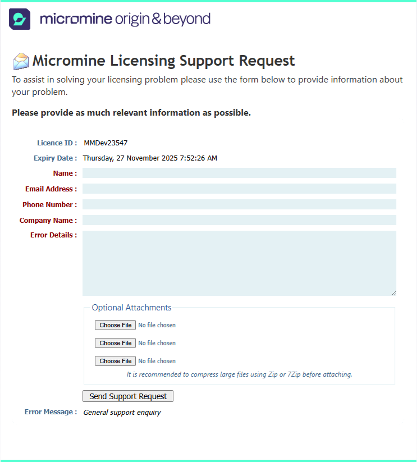Open the second Choose File button

pyautogui.click(x=115, y=343)
